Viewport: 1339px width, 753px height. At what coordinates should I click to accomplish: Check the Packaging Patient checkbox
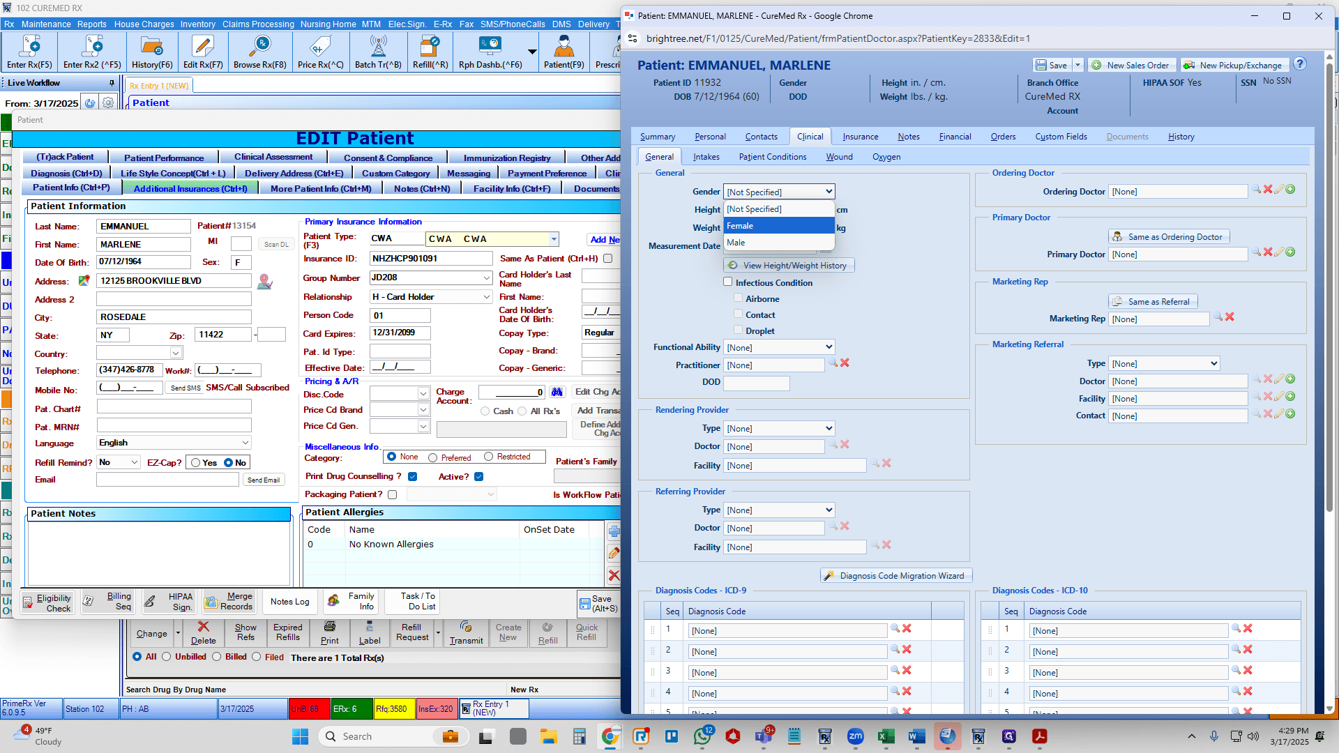pos(393,495)
